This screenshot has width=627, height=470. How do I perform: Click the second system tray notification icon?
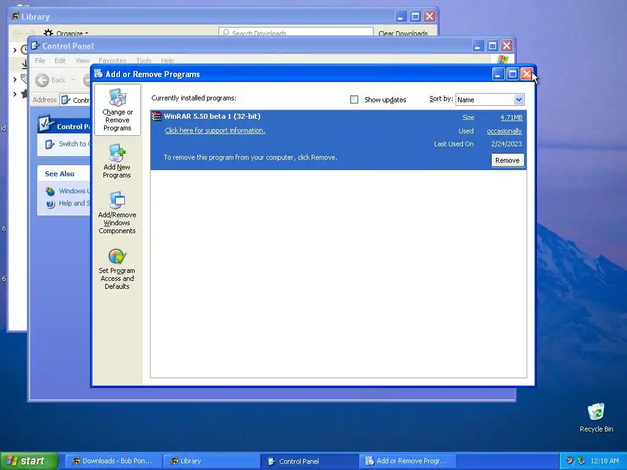[582, 460]
